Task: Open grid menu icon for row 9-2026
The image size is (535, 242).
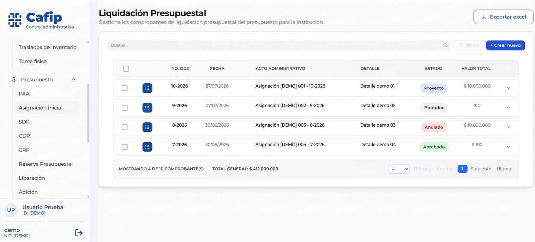Action: 147,108
